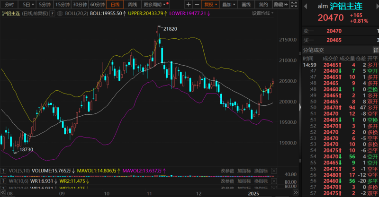Click the 21820 high price marker

[170, 29]
